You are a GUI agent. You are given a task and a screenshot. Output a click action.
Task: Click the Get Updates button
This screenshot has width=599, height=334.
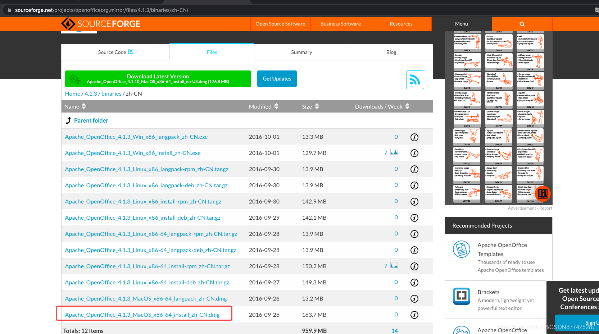(x=277, y=79)
